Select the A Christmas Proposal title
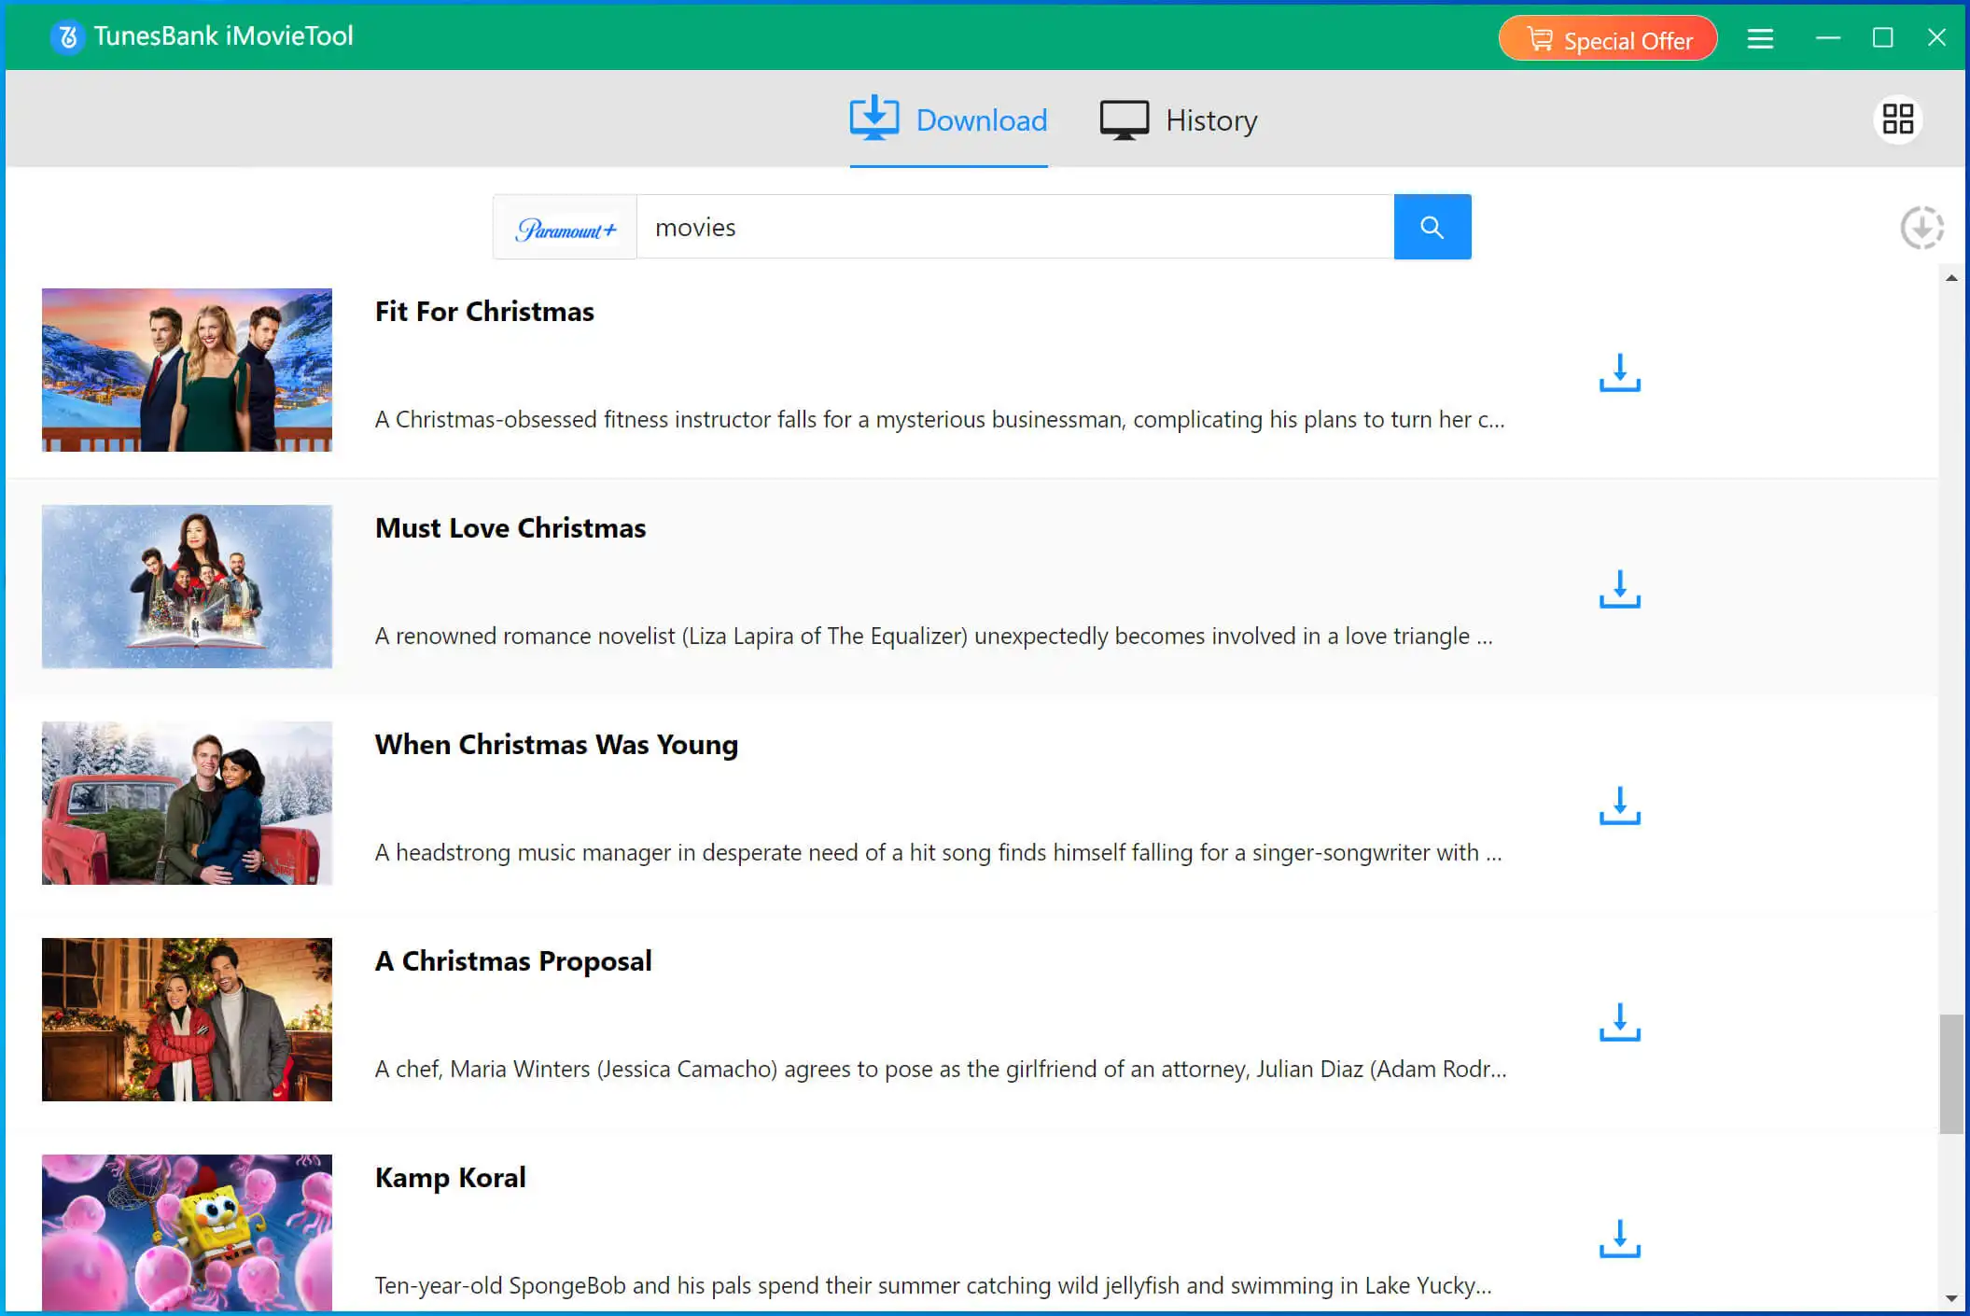The image size is (1970, 1316). coord(513,961)
